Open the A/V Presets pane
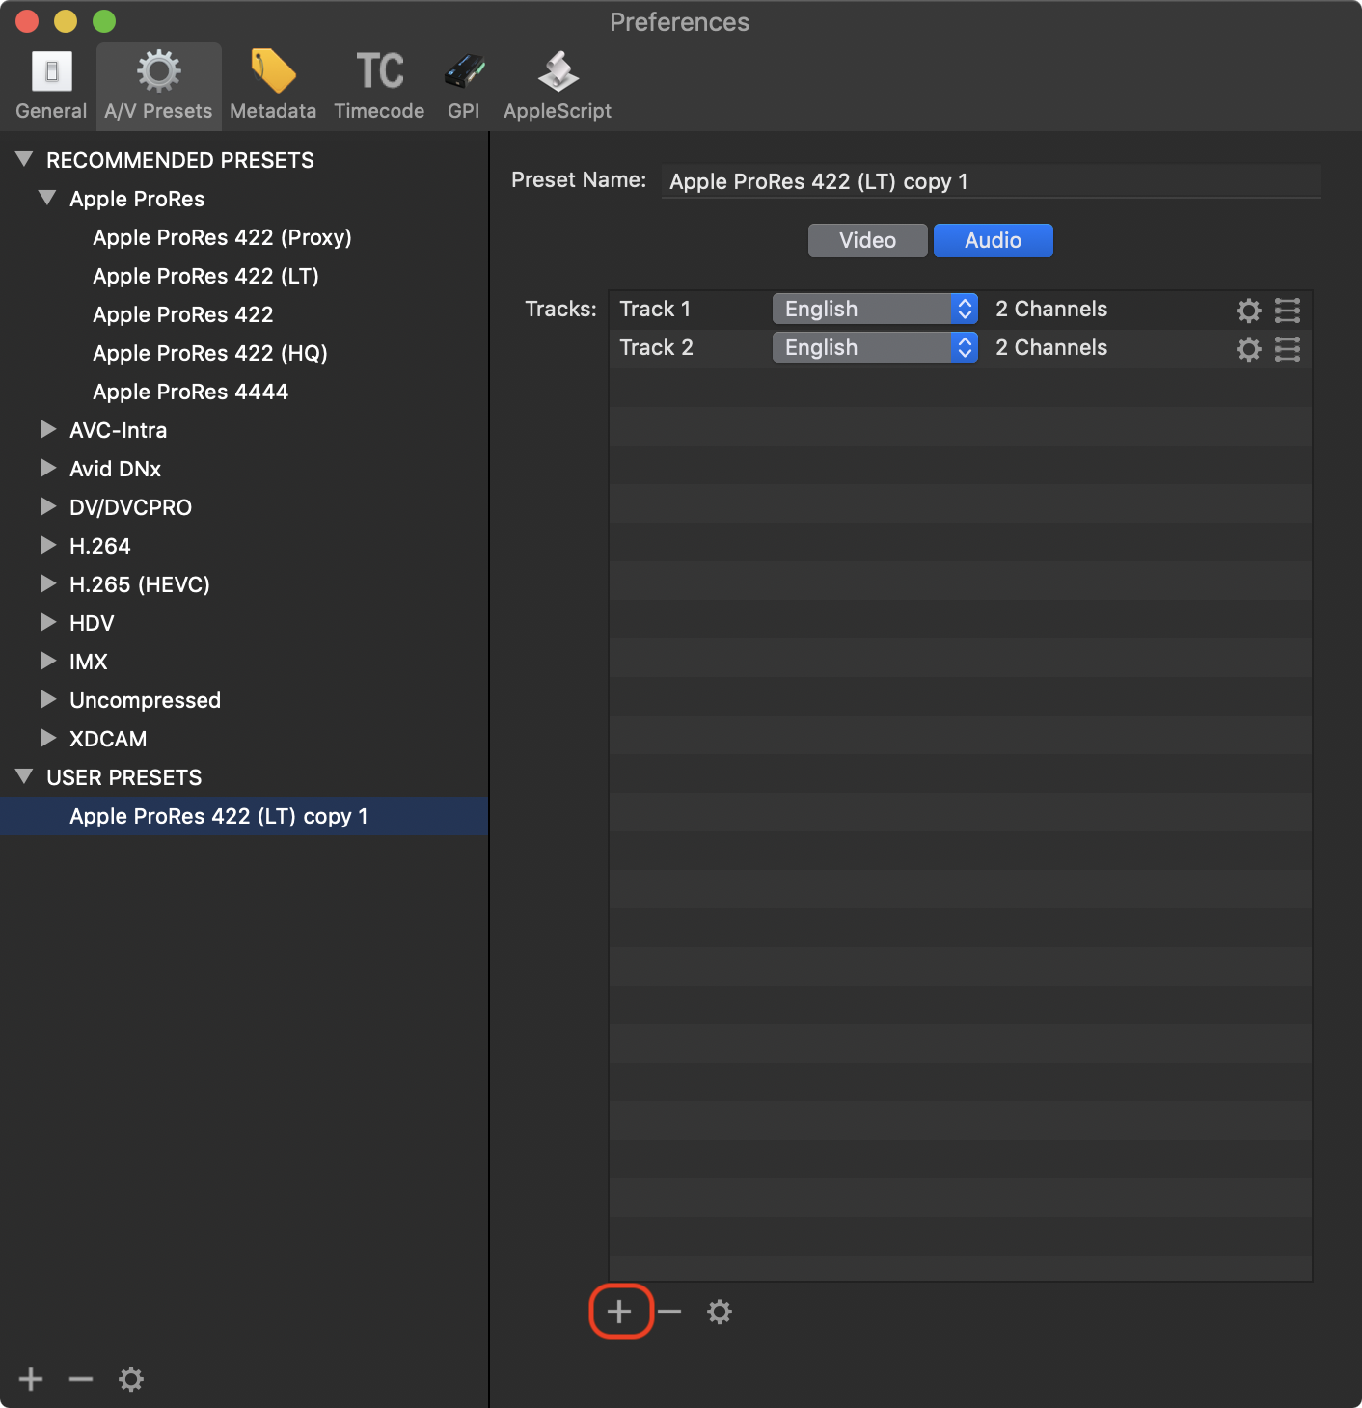Viewport: 1362px width, 1408px height. tap(158, 86)
